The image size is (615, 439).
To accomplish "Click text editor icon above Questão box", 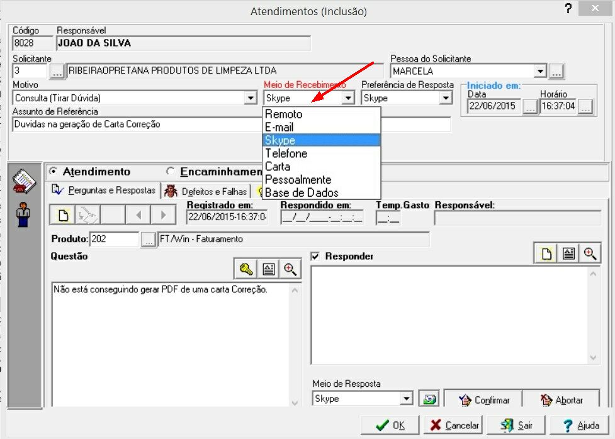I will click(x=269, y=269).
